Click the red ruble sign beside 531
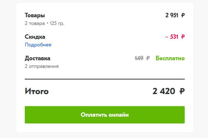 tap(183, 37)
